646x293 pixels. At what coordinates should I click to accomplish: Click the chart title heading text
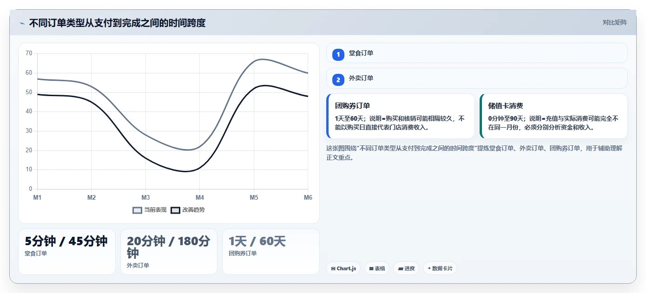117,23
